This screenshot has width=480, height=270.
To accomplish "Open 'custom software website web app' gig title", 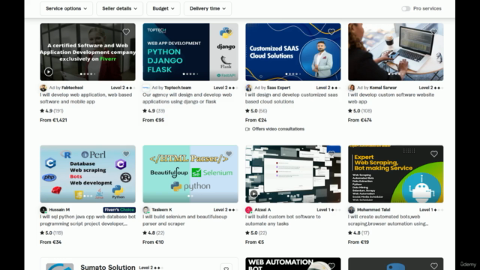I will [391, 98].
